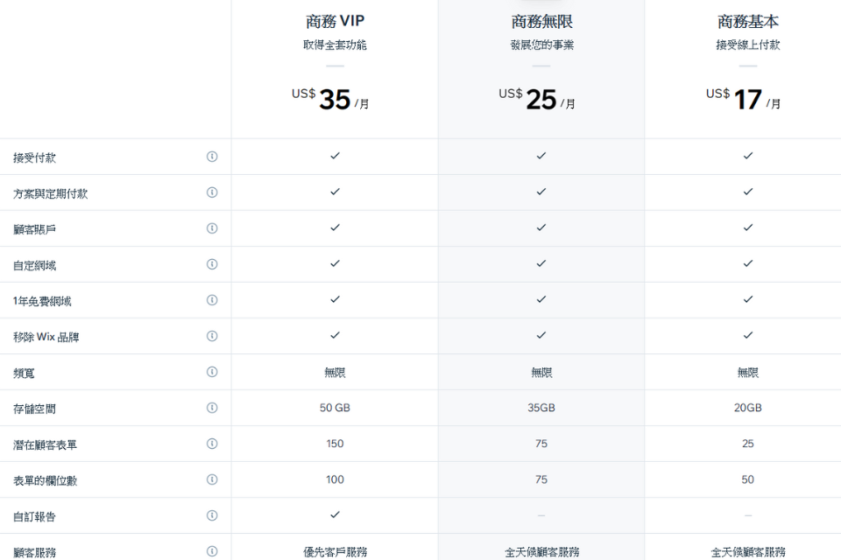841x560 pixels.
Task: Click the info icon for 自定網域
Action: point(211,263)
